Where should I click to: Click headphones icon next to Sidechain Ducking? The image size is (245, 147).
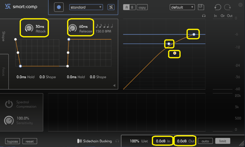click(x=117, y=141)
